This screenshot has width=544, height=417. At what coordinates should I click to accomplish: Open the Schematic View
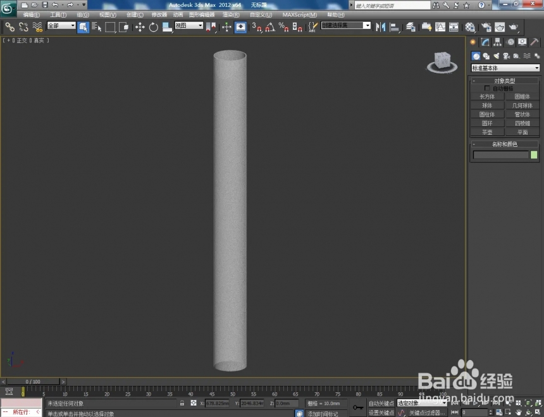coord(454,27)
